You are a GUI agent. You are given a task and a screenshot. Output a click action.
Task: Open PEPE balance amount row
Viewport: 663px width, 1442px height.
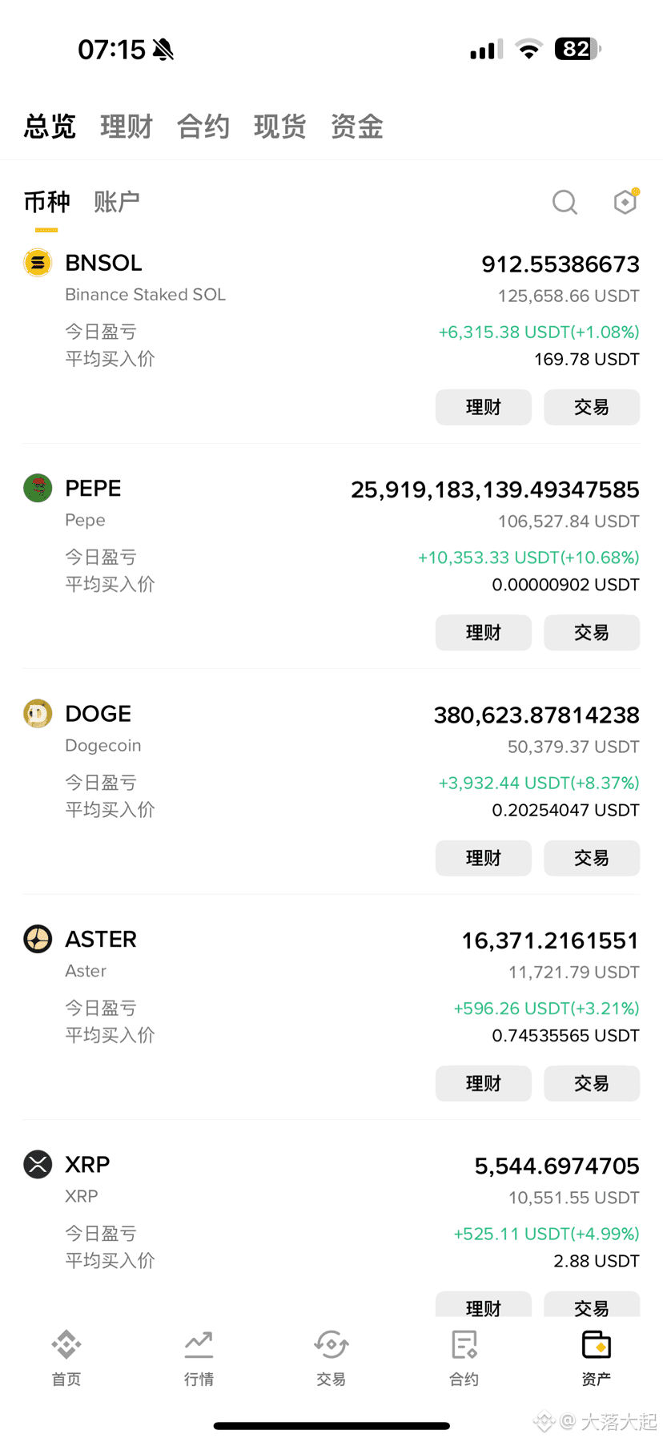pos(495,489)
